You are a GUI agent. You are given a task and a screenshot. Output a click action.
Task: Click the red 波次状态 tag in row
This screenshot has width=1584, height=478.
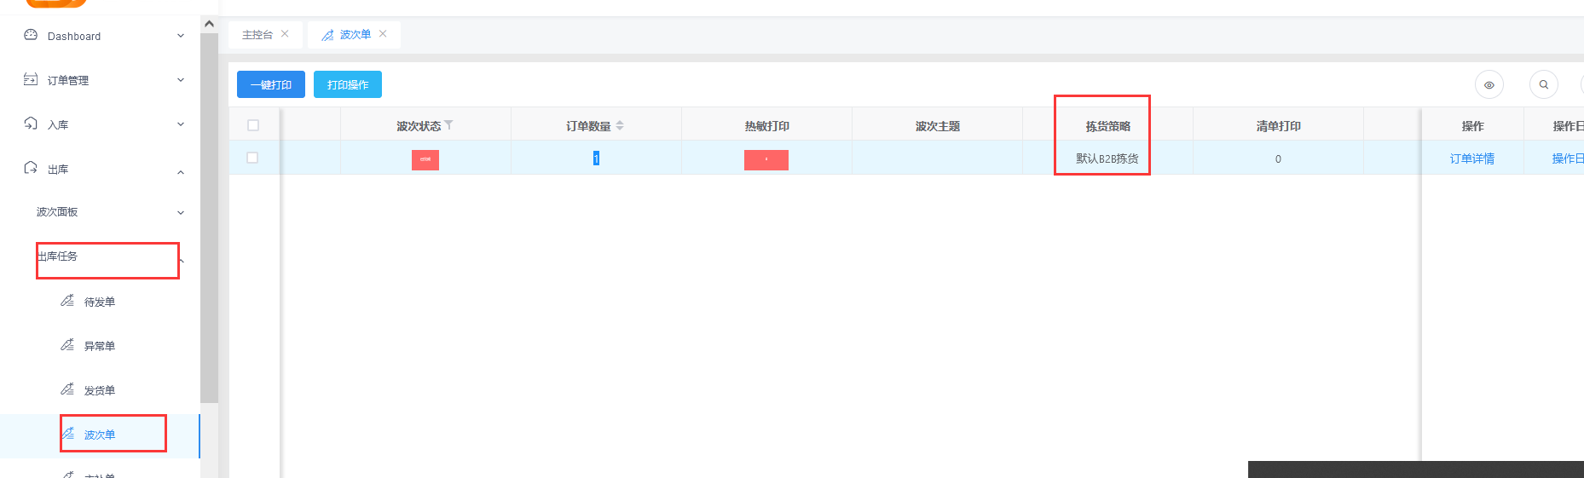pyautogui.click(x=425, y=159)
